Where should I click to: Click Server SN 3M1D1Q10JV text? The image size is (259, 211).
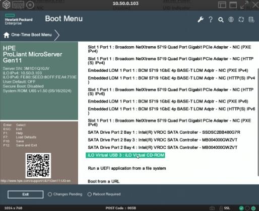tap(26, 68)
